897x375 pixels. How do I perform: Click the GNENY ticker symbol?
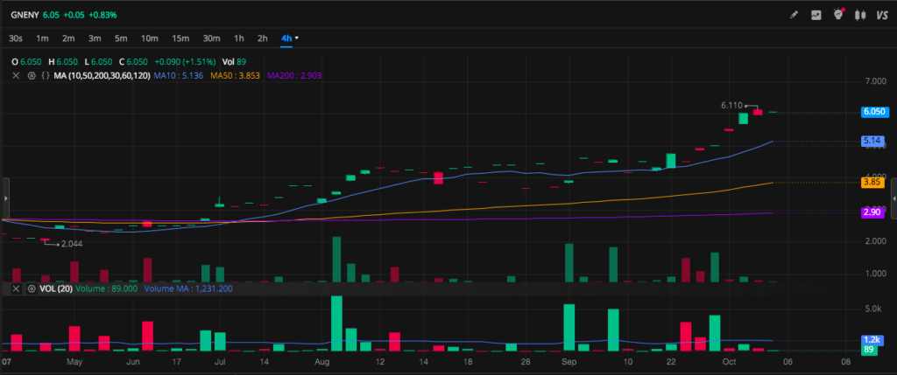[x=25, y=15]
